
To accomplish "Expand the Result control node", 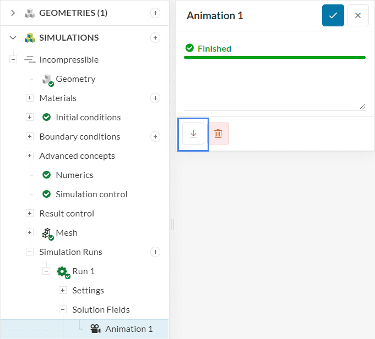I will pyautogui.click(x=30, y=214).
